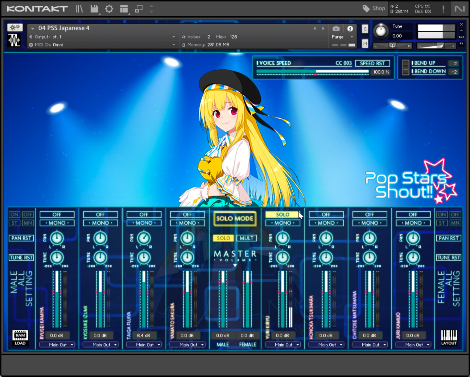Toggle SOLO switch for Yuri Kiryu

click(282, 215)
